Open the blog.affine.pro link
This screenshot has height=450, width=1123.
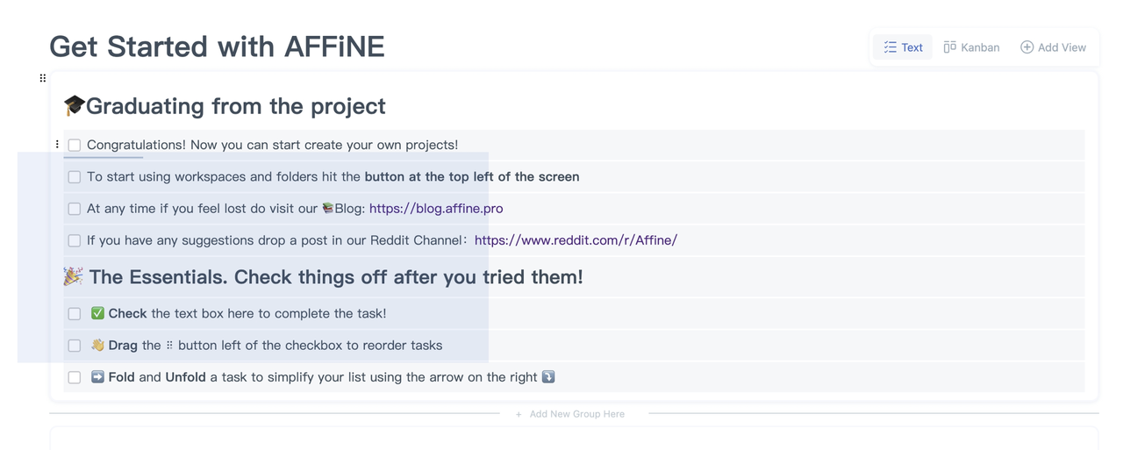[436, 209]
